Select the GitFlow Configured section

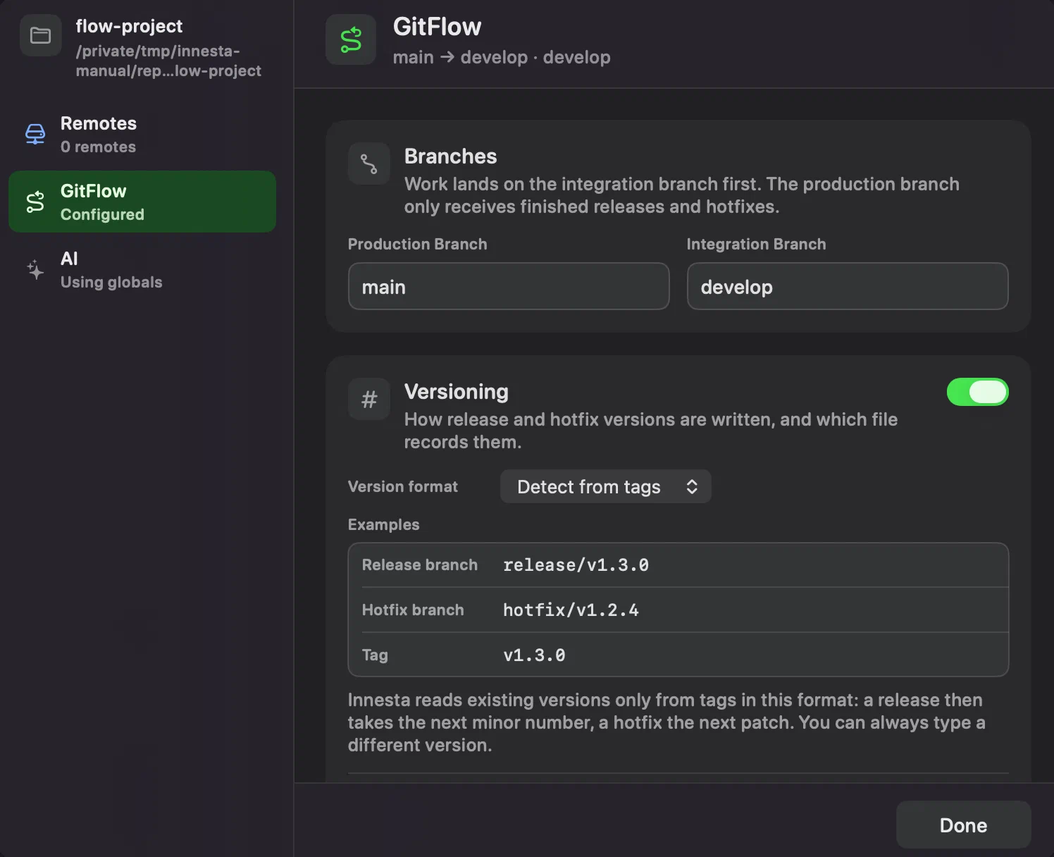[x=142, y=202]
